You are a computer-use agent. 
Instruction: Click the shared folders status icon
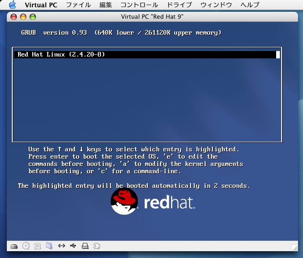49,246
